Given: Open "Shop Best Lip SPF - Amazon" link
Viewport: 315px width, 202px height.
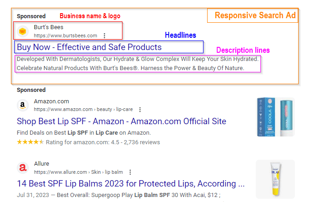Looking at the screenshot, I should pos(121,121).
